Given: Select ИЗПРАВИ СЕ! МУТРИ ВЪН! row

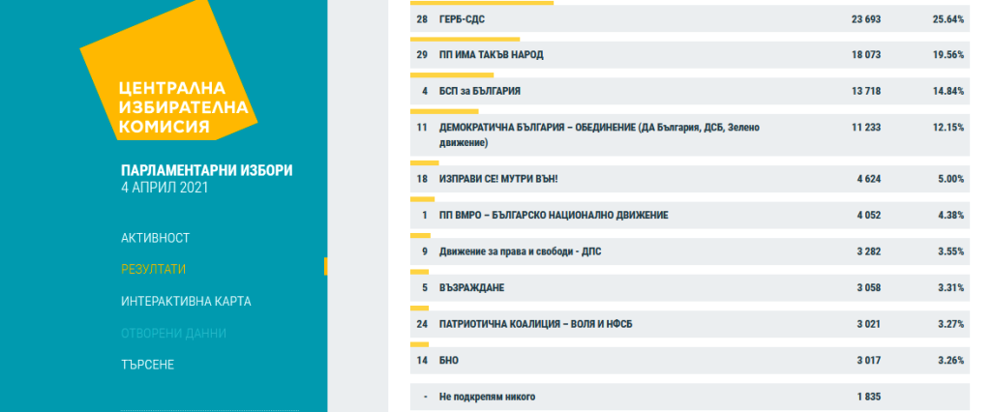Looking at the screenshot, I should click(689, 179).
